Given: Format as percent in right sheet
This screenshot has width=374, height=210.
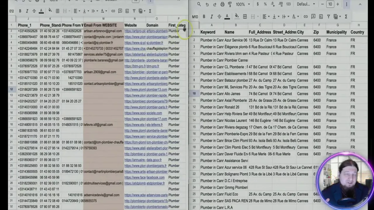Looking at the screenshot, I should pyautogui.click(x=265, y=4).
